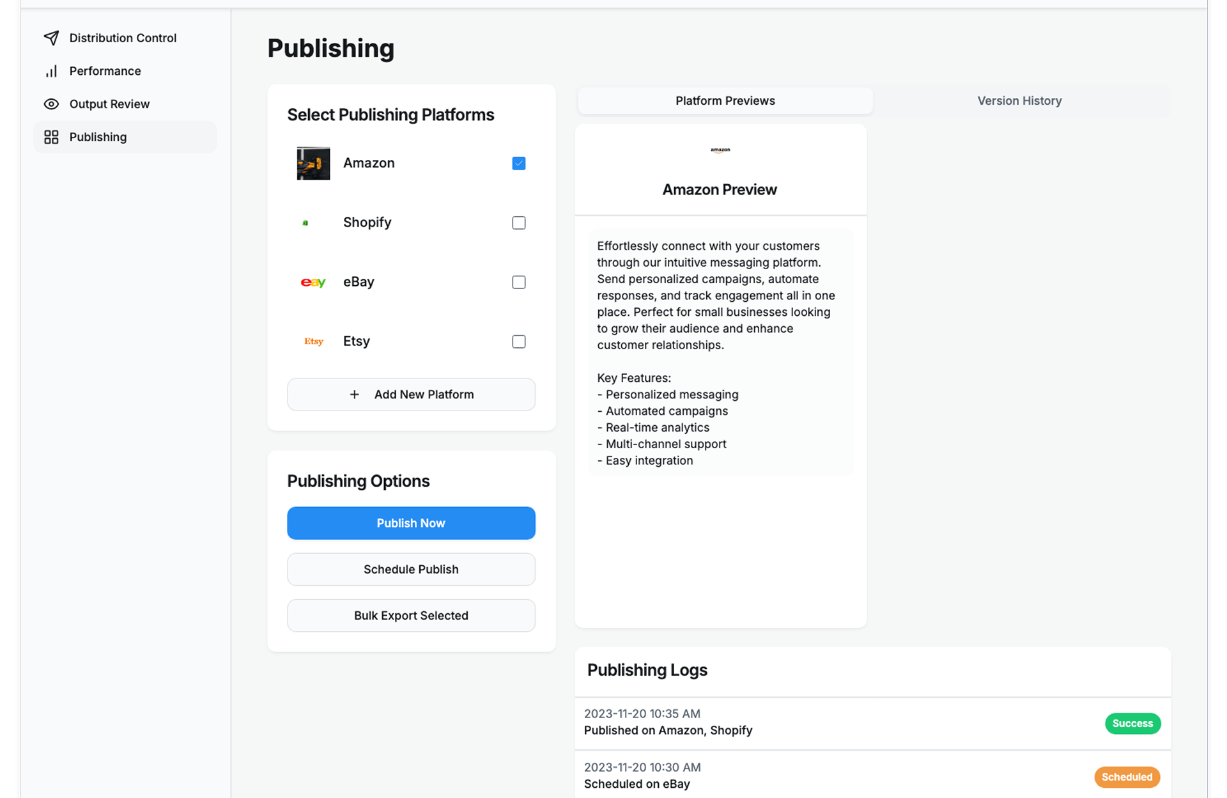
Task: Click the green Shopify logo icon
Action: (305, 223)
